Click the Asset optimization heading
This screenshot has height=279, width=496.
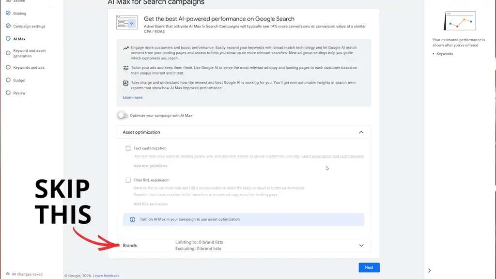pos(141,132)
